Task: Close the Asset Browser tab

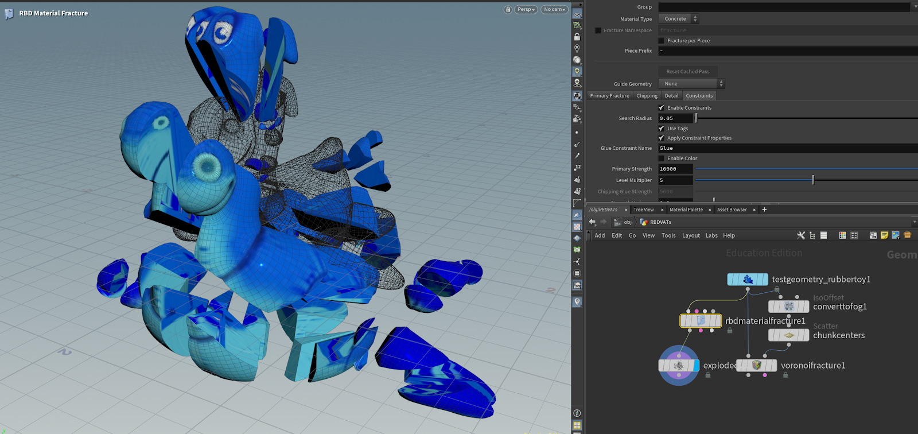Action: (x=754, y=210)
